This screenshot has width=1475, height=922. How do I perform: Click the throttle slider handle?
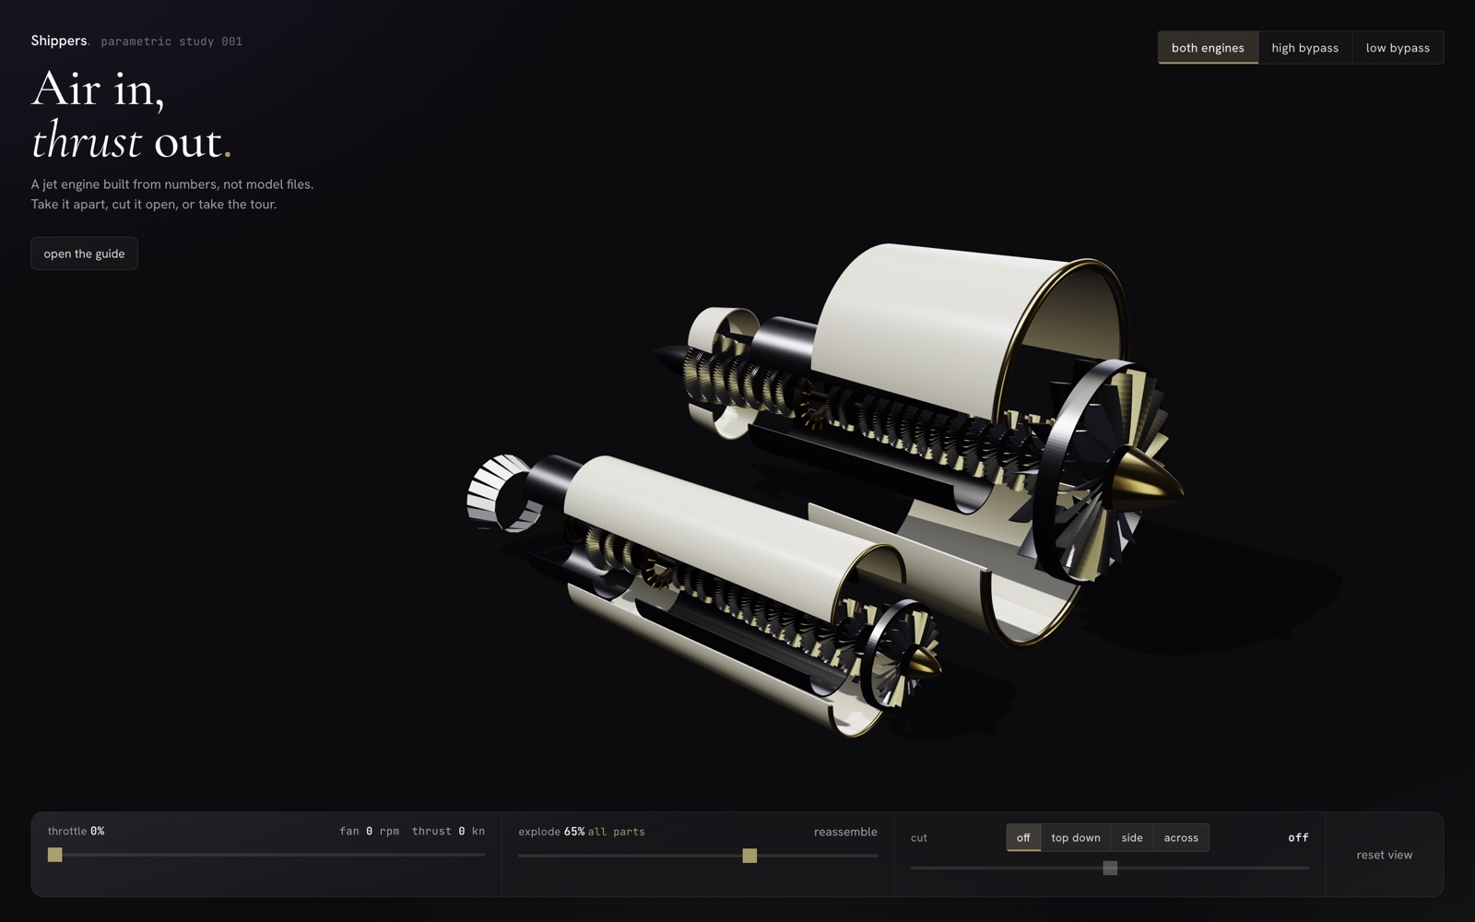(x=55, y=855)
